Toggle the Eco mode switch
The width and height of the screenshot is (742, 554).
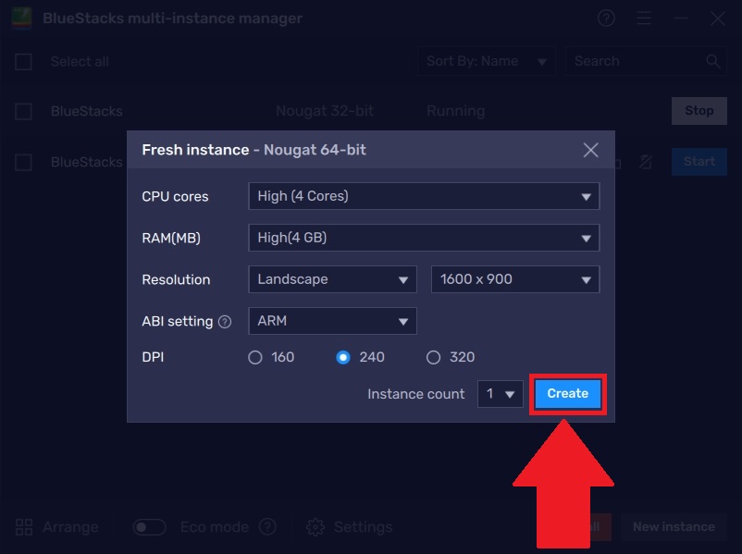coord(150,527)
